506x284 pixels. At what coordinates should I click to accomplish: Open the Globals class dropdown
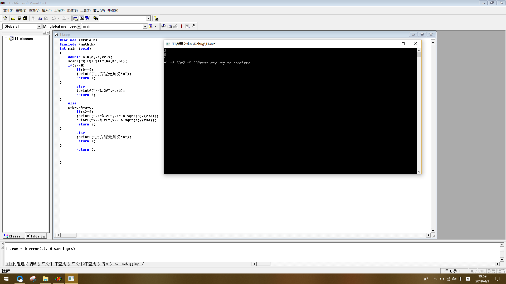point(39,26)
